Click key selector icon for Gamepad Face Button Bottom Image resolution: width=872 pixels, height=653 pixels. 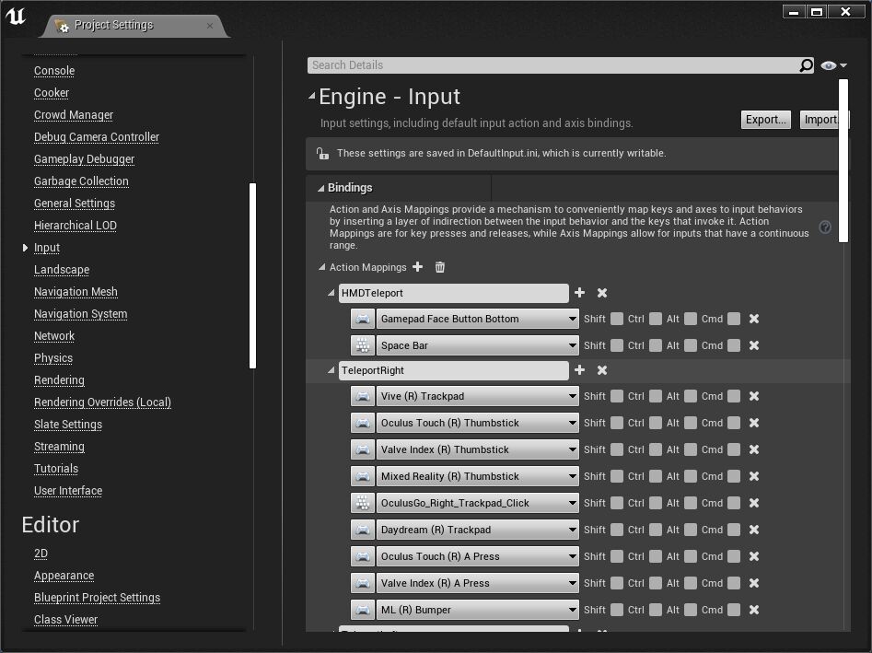[x=363, y=319]
